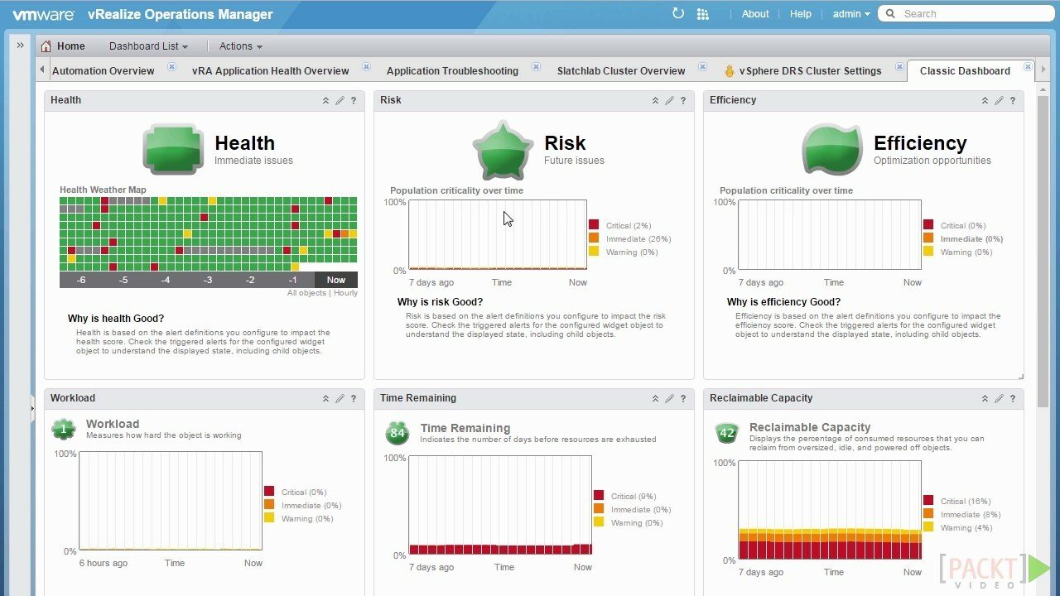The height and width of the screenshot is (596, 1060).
Task: Edit the Reclaimable Capacity widget
Action: 999,399
